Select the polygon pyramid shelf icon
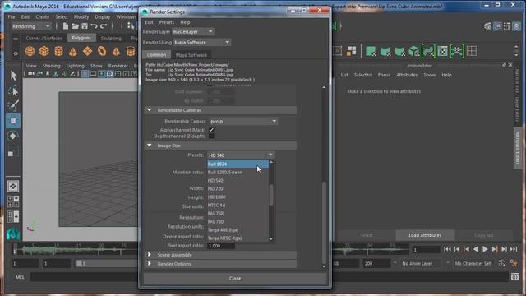Viewport: 526px width, 296px height. [116, 51]
